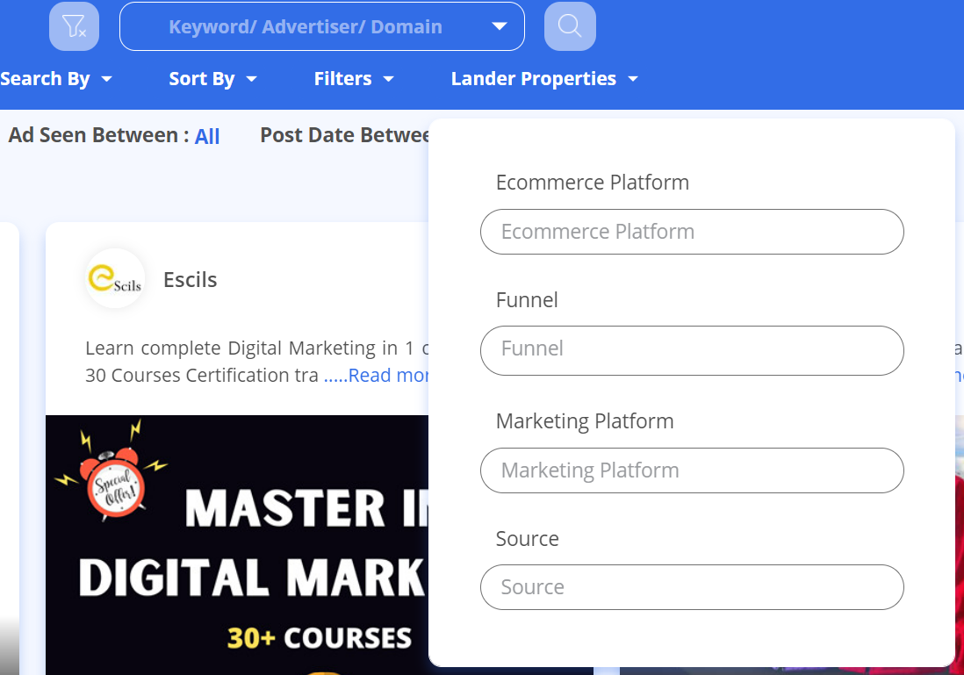Click the Post Date Between label
The width and height of the screenshot is (964, 675).
(x=344, y=135)
